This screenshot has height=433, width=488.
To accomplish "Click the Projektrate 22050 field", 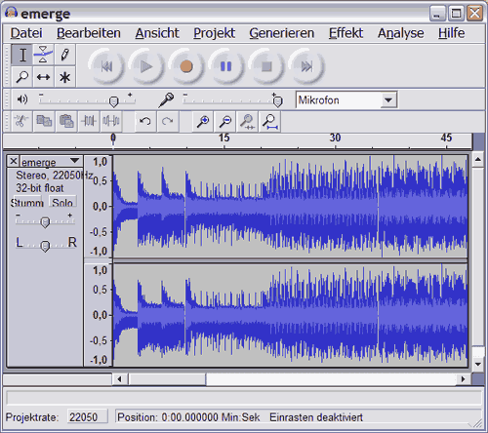I will tap(87, 417).
